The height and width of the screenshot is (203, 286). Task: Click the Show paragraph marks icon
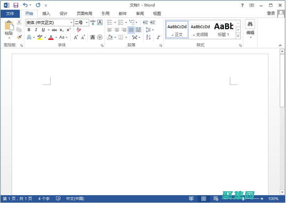[158, 37]
